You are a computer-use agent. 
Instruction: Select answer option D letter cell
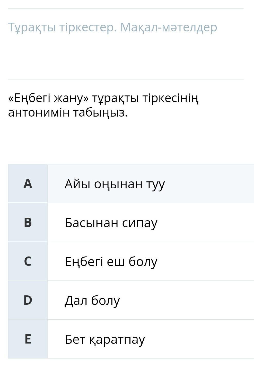[28, 300]
